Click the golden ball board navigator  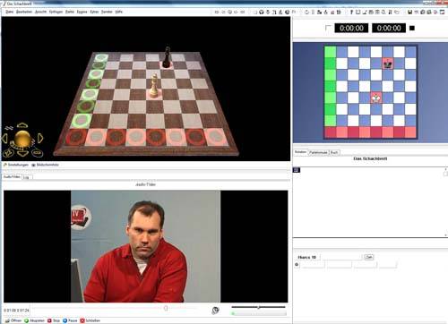click(22, 139)
